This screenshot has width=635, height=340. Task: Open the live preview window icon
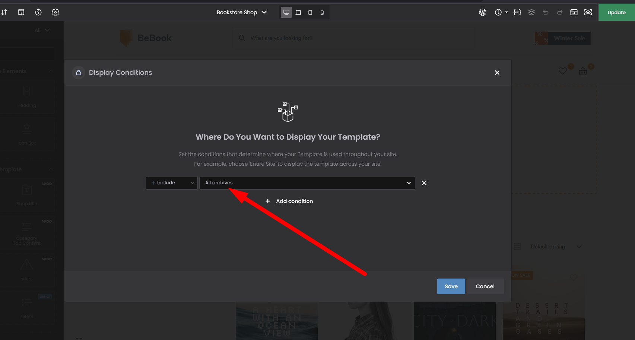tap(574, 12)
